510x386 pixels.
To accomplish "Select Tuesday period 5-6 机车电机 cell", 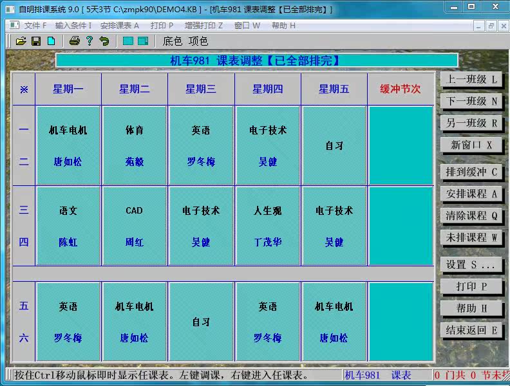I will [135, 322].
